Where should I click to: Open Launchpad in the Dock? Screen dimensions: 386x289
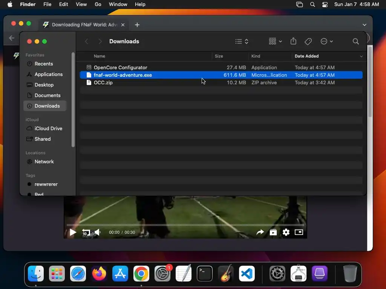point(57,274)
